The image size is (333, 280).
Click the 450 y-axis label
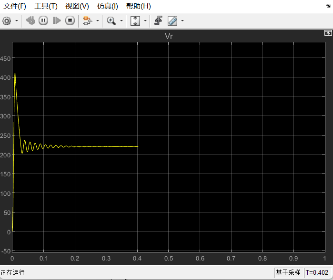coord(5,59)
